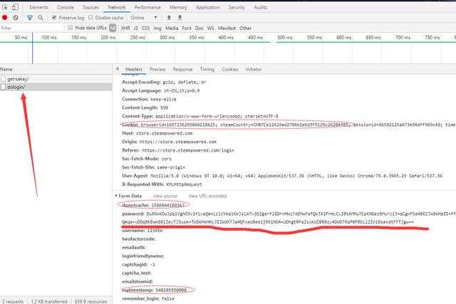The height and width of the screenshot is (304, 456).
Task: Click remember_login false value
Action: tap(168, 298)
